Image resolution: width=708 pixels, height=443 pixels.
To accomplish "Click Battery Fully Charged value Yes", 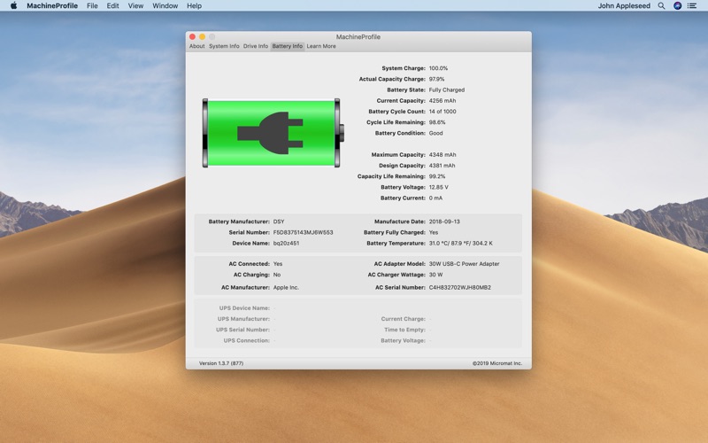I will pos(433,232).
